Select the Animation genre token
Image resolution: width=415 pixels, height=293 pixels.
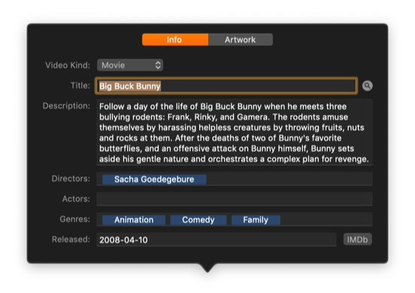tap(134, 219)
